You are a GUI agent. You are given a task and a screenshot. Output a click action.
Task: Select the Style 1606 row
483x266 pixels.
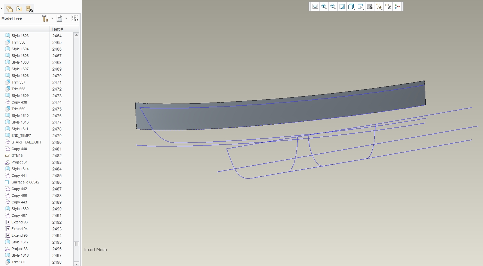pyautogui.click(x=20, y=62)
